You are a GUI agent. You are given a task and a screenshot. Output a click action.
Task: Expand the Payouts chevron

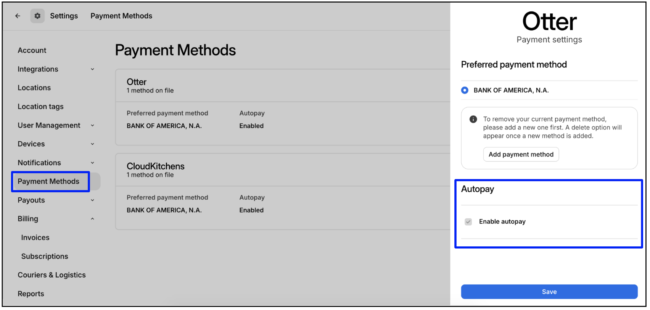coord(92,200)
